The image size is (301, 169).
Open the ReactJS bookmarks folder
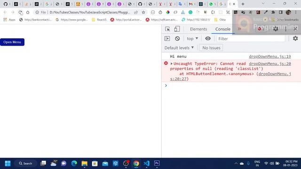[99, 20]
